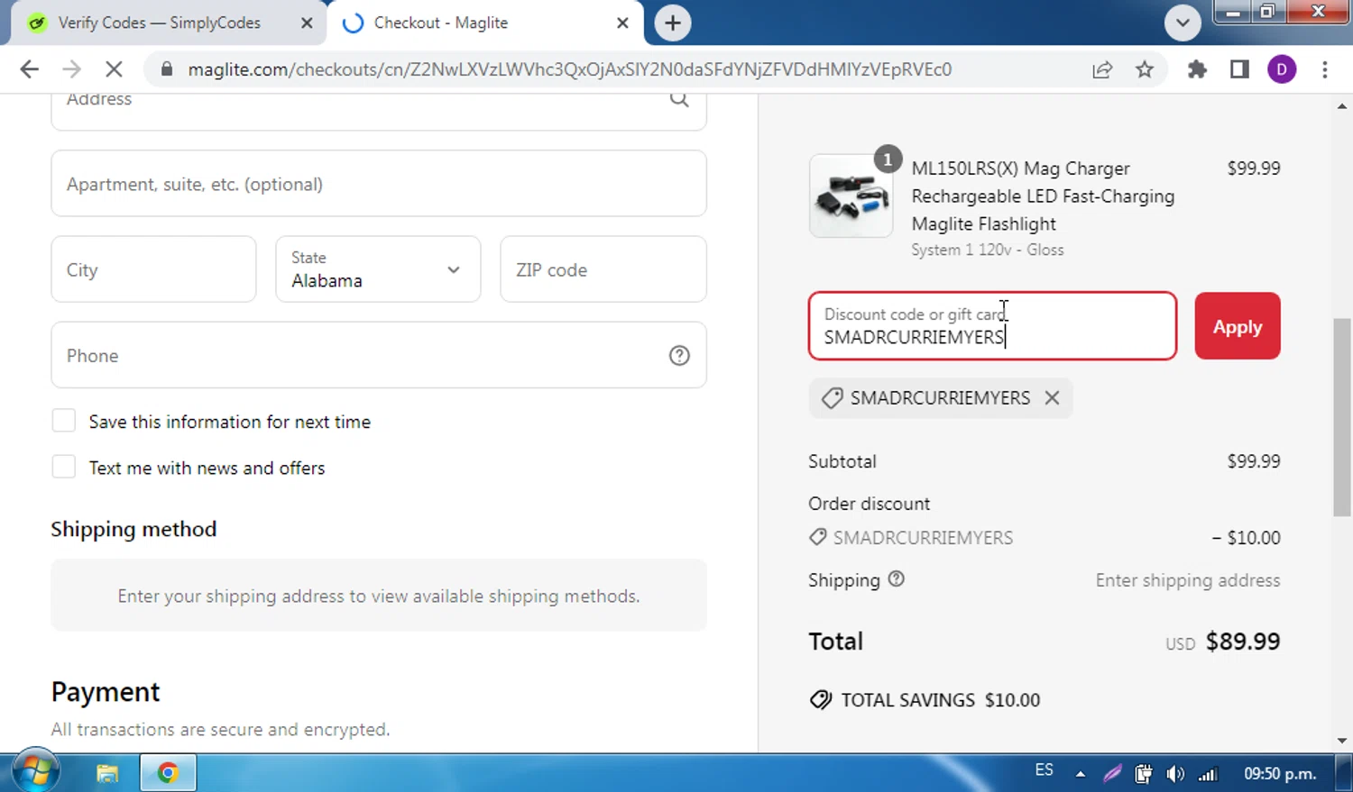The width and height of the screenshot is (1353, 792).
Task: Open the profile avatar D
Action: (1282, 69)
